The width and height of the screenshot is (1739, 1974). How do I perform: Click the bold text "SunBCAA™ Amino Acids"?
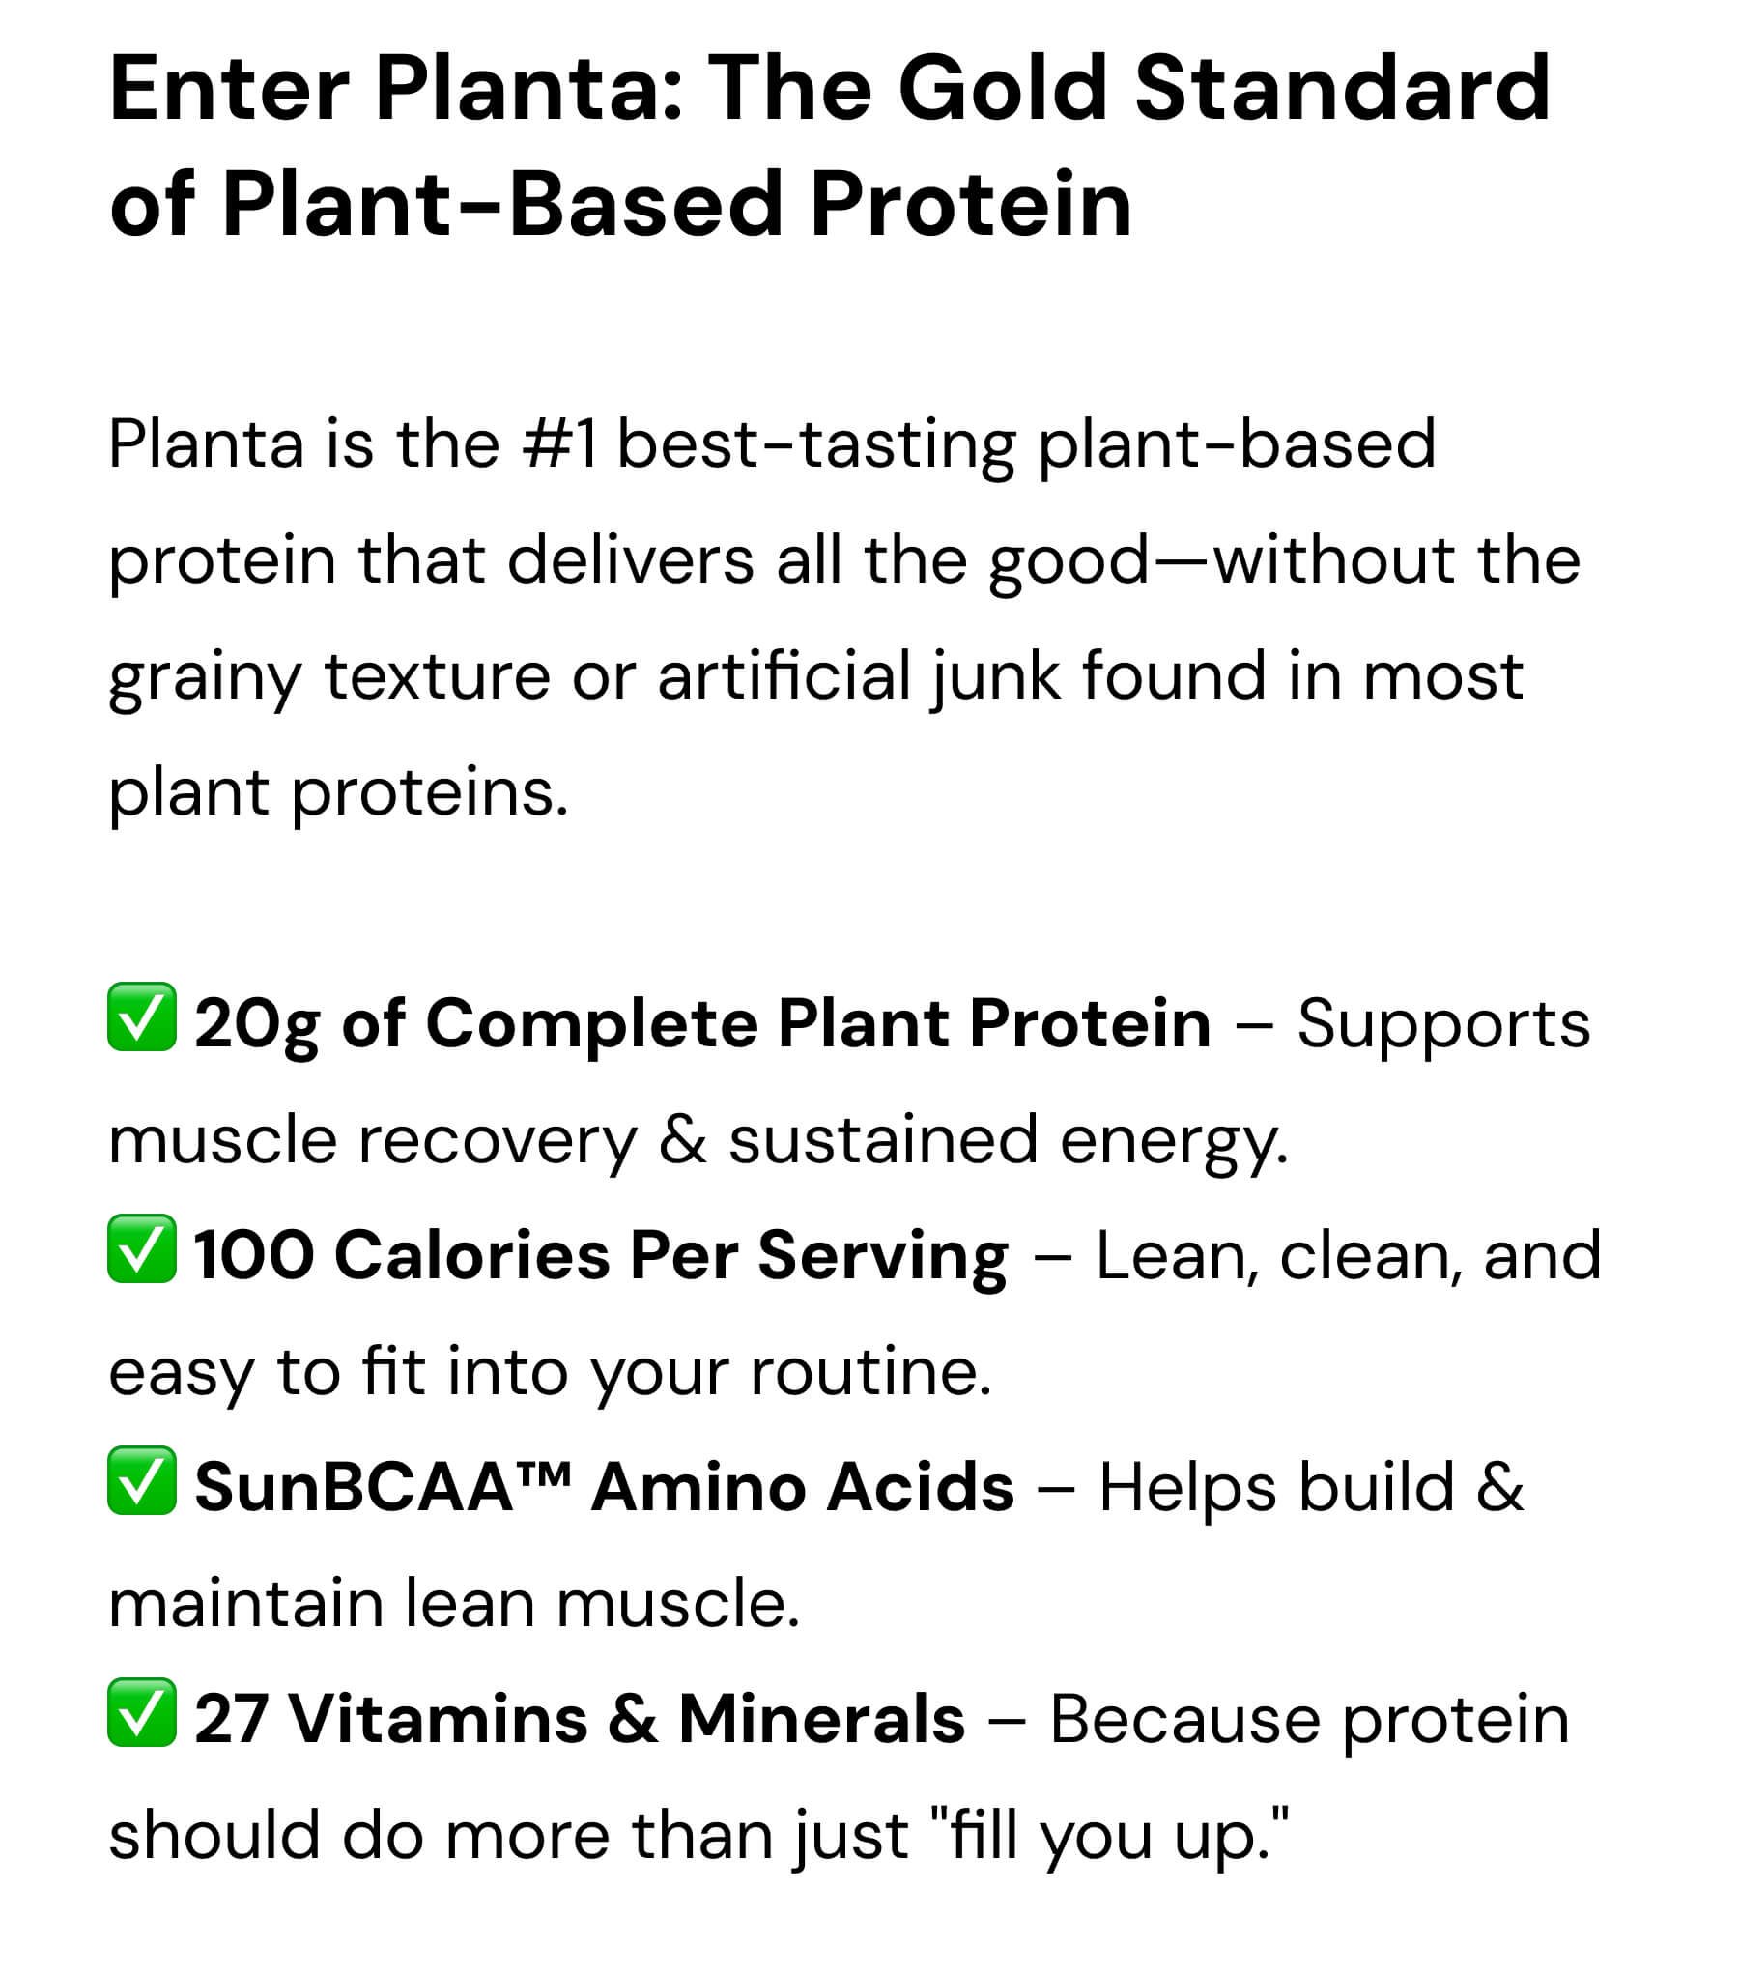point(605,1487)
